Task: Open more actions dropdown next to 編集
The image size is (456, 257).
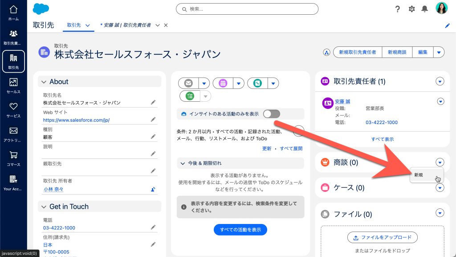Action: tap(439, 53)
